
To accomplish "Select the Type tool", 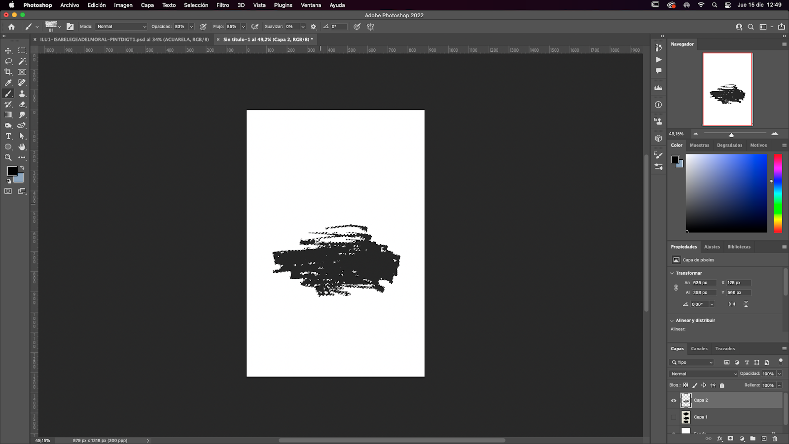I will click(x=8, y=136).
